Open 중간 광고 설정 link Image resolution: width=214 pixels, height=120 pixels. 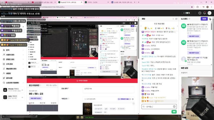coord(52,85)
